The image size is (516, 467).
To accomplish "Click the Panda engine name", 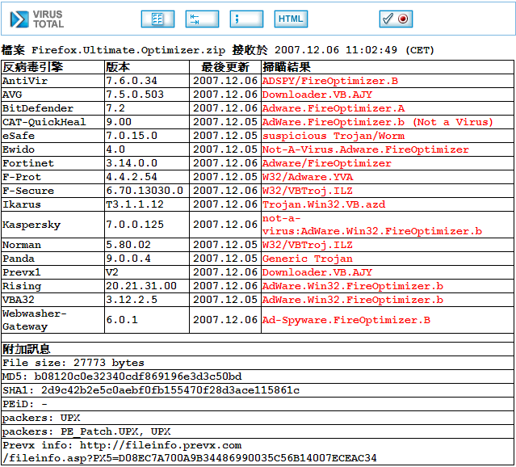I will point(19,259).
